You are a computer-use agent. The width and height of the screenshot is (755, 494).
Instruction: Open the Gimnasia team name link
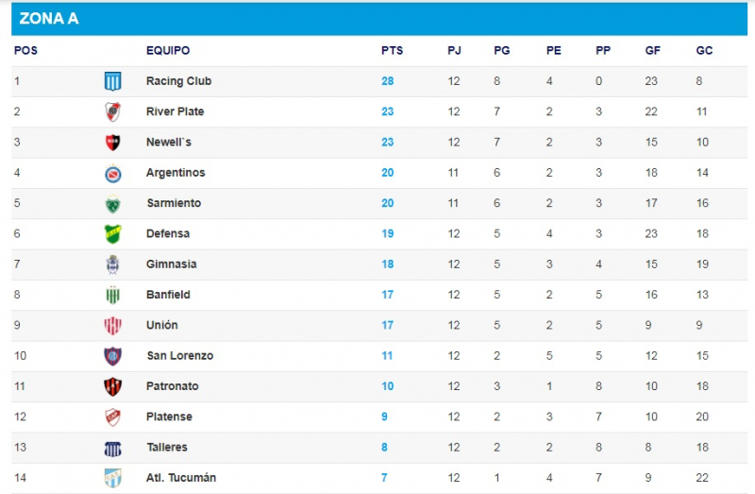click(172, 264)
